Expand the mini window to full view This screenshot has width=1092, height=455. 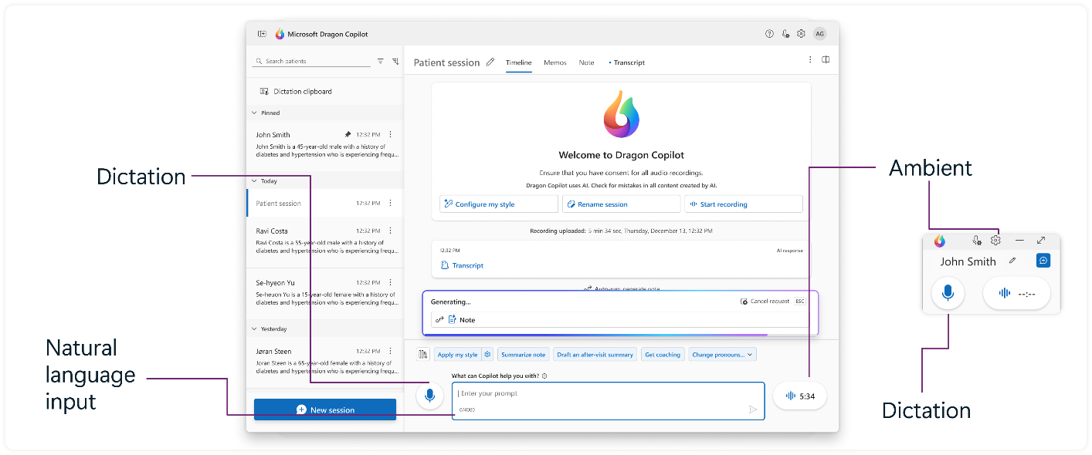(1041, 241)
